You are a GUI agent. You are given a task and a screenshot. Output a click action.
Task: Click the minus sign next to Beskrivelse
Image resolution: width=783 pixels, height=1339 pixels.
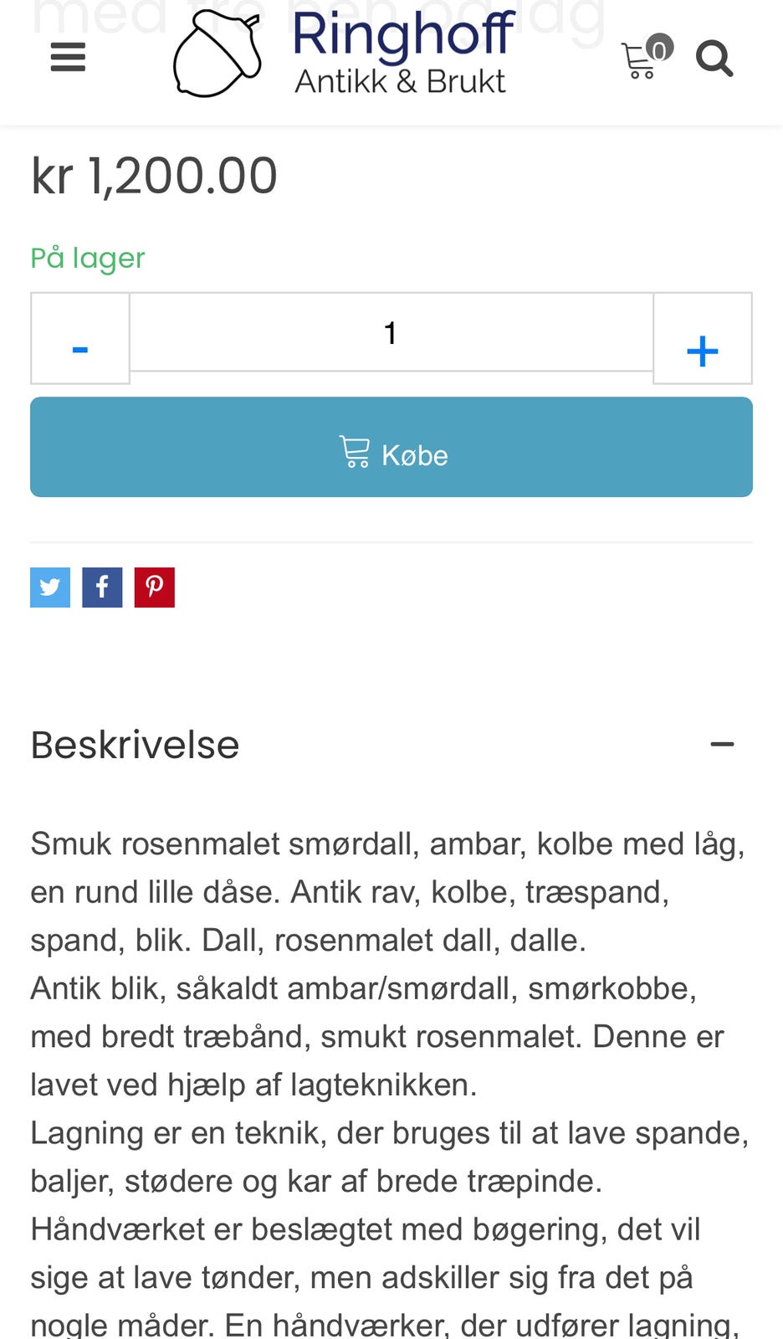[x=723, y=744]
